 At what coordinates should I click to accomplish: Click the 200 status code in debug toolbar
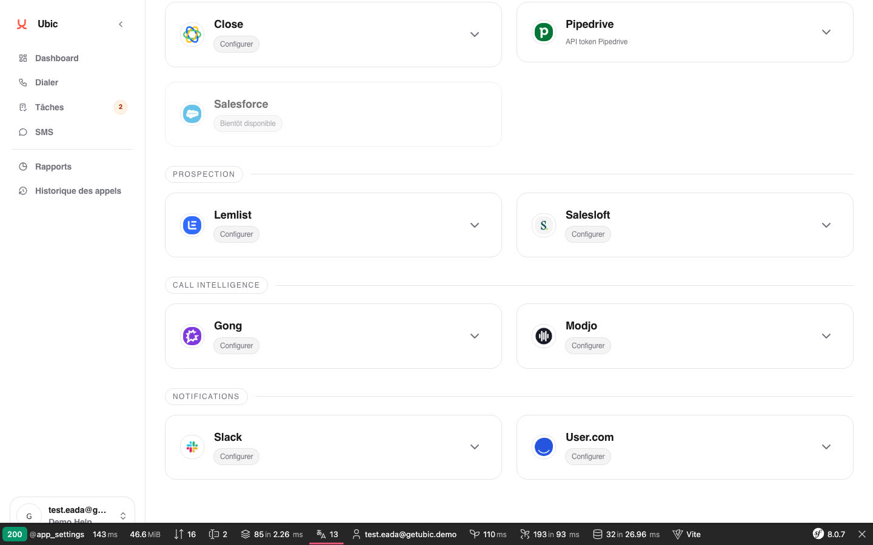pos(15,534)
